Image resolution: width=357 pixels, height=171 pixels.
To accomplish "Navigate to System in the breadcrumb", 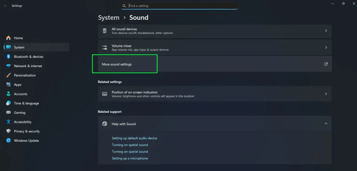I will (109, 17).
